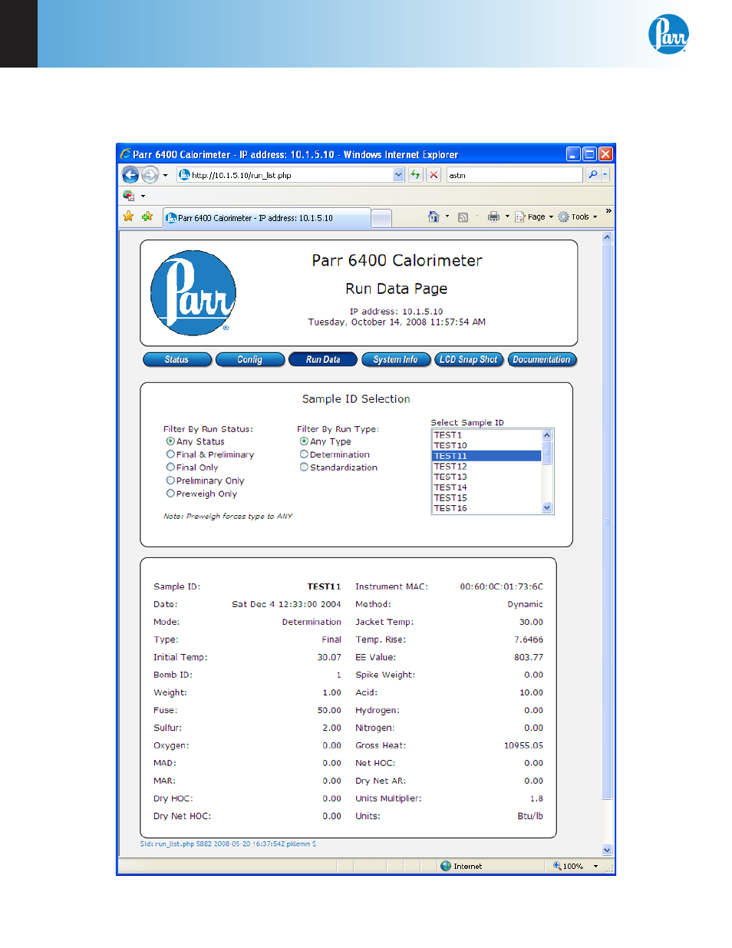Select the 'Standardization' run type radio button
Screen dimensions: 732x948
pyautogui.click(x=304, y=467)
